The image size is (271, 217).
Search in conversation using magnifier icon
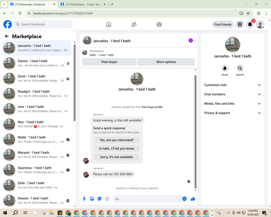pyautogui.click(x=240, y=68)
